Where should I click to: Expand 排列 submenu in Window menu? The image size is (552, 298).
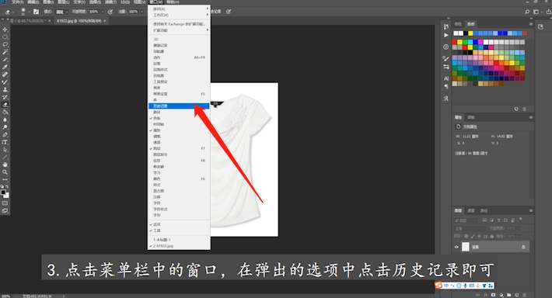179,9
